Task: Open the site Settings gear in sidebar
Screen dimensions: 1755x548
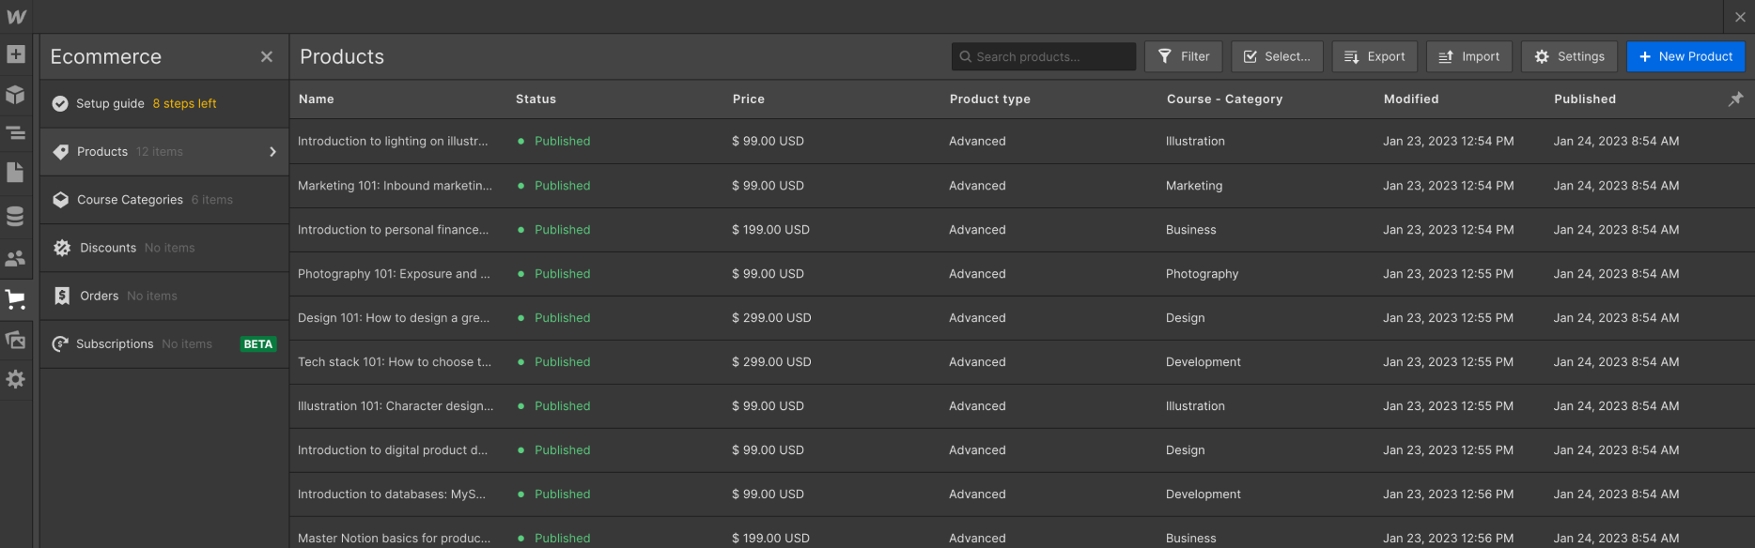Action: [16, 379]
